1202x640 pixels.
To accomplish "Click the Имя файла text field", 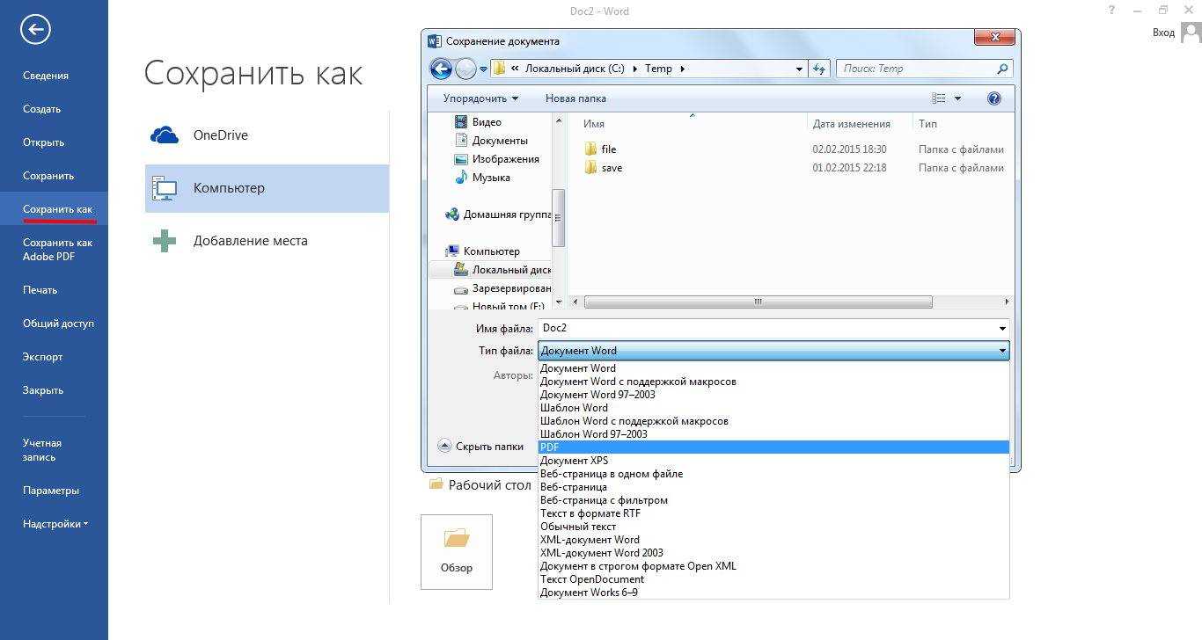I will pyautogui.click(x=766, y=328).
